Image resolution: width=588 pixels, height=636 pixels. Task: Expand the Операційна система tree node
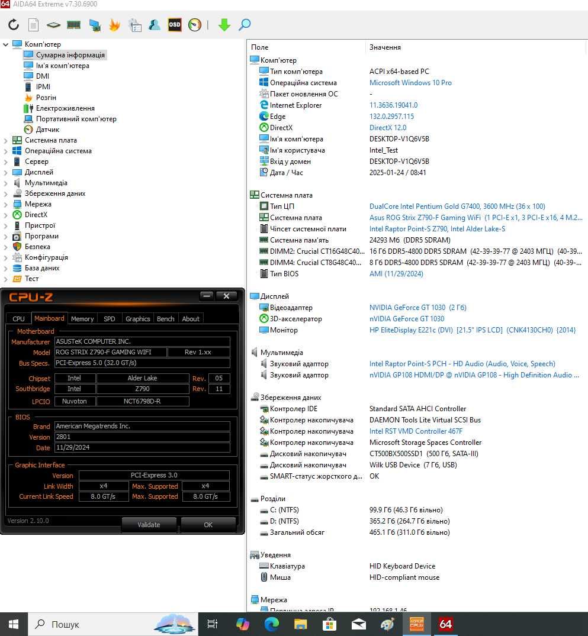(6, 151)
